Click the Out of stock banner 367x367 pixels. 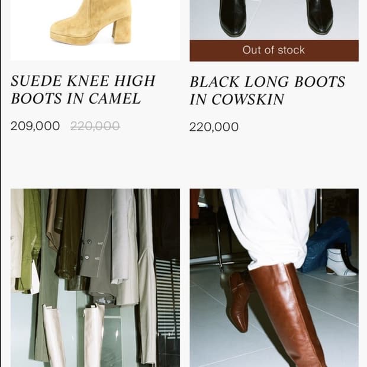coord(274,50)
